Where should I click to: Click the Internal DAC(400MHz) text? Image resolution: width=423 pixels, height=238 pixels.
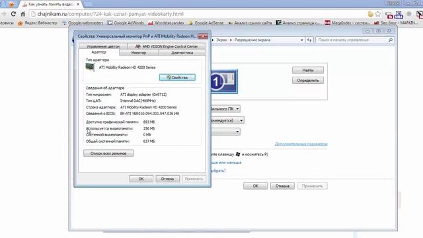[x=138, y=100]
